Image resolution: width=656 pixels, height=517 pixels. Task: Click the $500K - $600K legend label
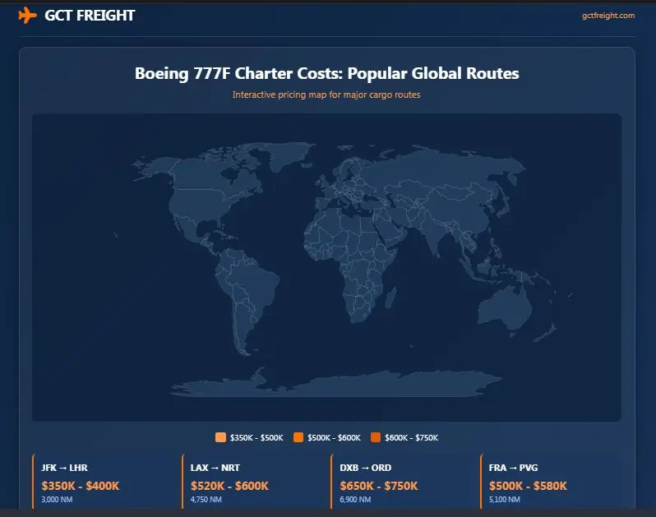[x=334, y=437]
